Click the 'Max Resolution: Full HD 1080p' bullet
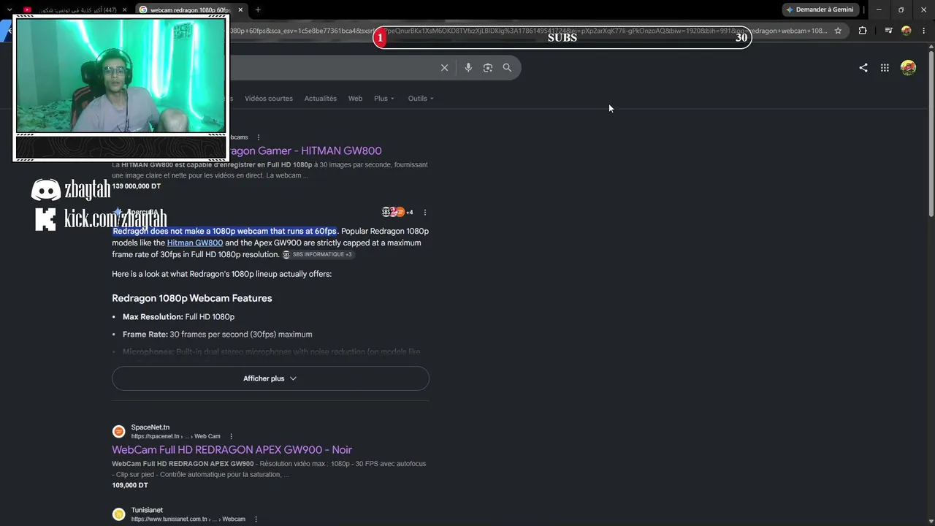935x526 pixels. (x=178, y=317)
